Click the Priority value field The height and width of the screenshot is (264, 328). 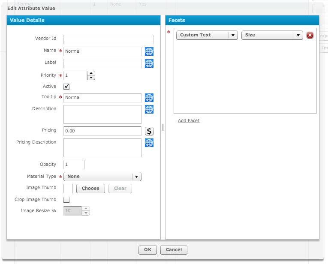tap(75, 75)
